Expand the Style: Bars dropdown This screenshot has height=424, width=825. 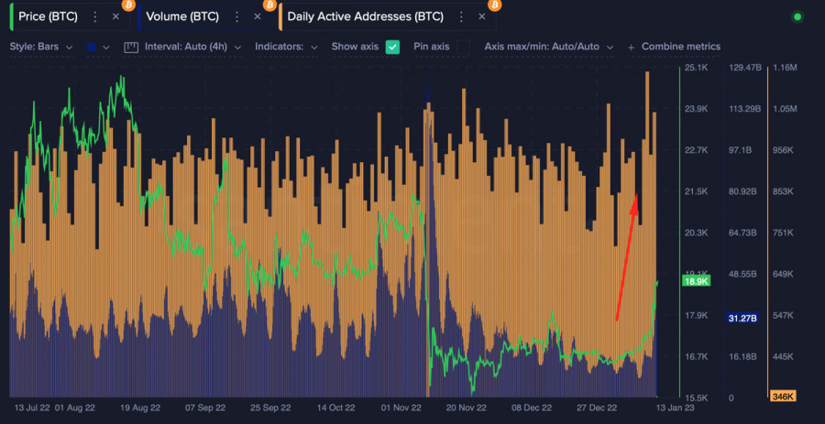(x=40, y=47)
